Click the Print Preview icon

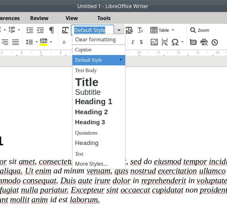(204, 42)
